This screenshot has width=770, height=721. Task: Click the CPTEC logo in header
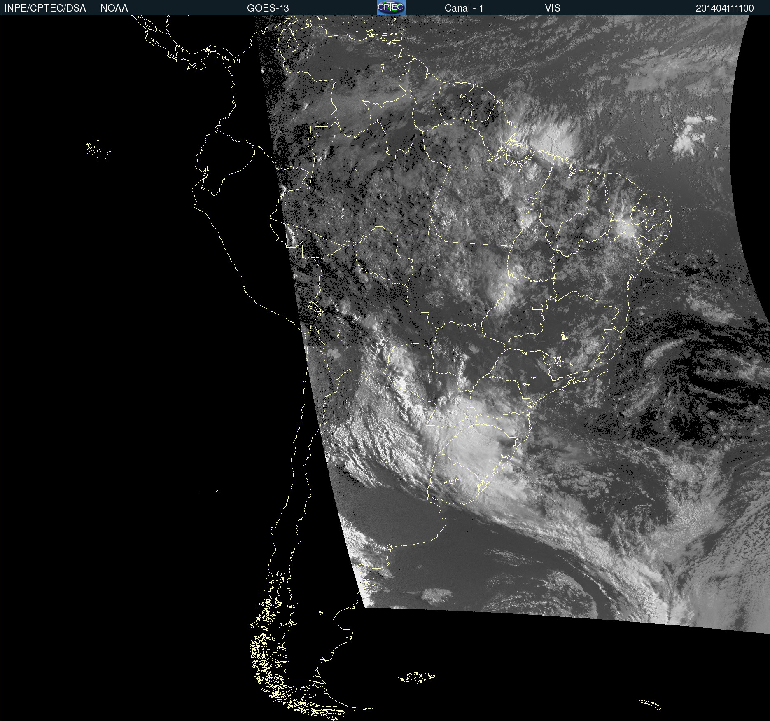391,7
